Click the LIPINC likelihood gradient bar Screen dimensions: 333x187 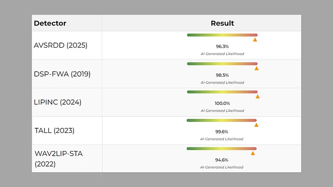[x=222, y=92]
